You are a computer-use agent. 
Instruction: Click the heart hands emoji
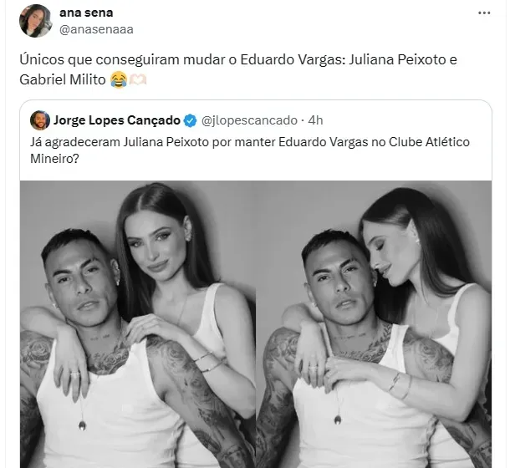point(138,80)
